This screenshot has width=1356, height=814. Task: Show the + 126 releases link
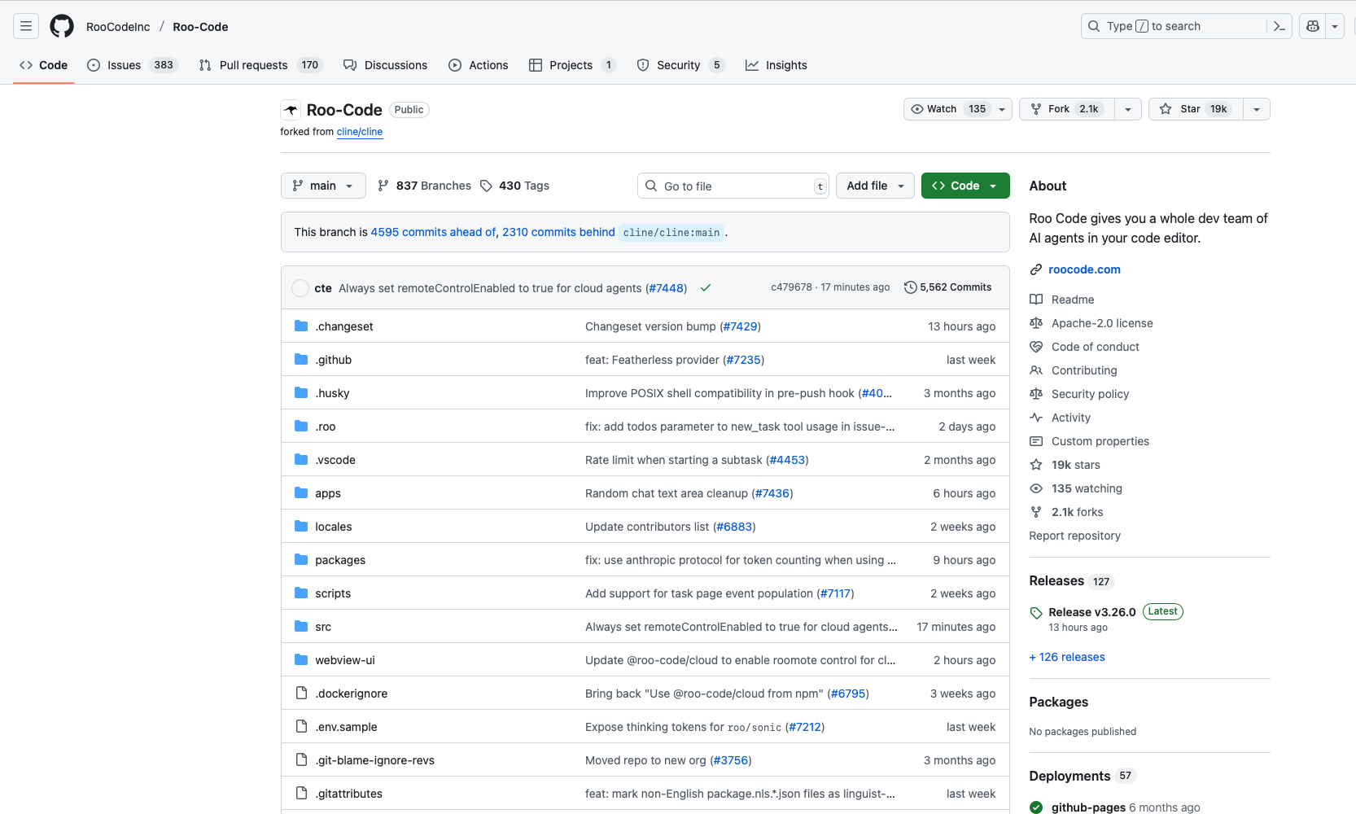pos(1067,657)
